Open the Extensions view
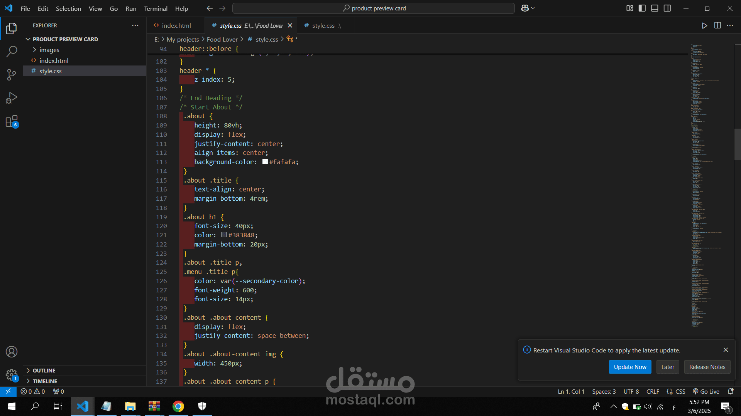 pos(12,121)
